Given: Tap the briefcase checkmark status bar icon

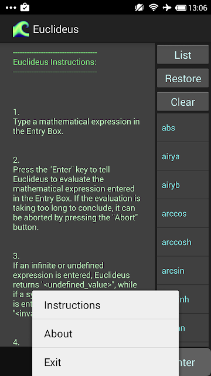Looking at the screenshot, I should tap(25, 7).
